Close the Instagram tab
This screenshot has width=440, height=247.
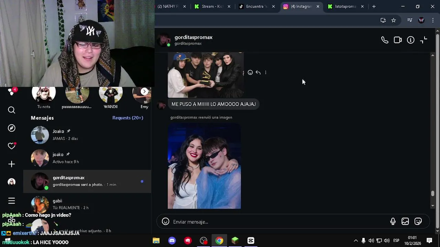pyautogui.click(x=318, y=7)
